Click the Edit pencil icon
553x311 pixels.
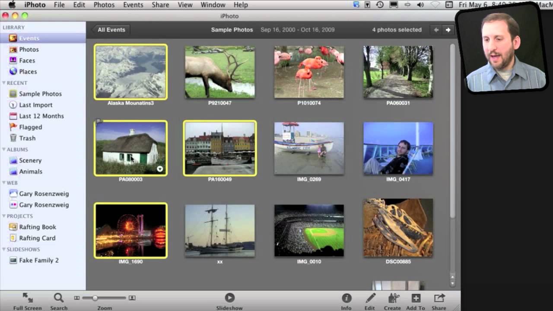370,298
